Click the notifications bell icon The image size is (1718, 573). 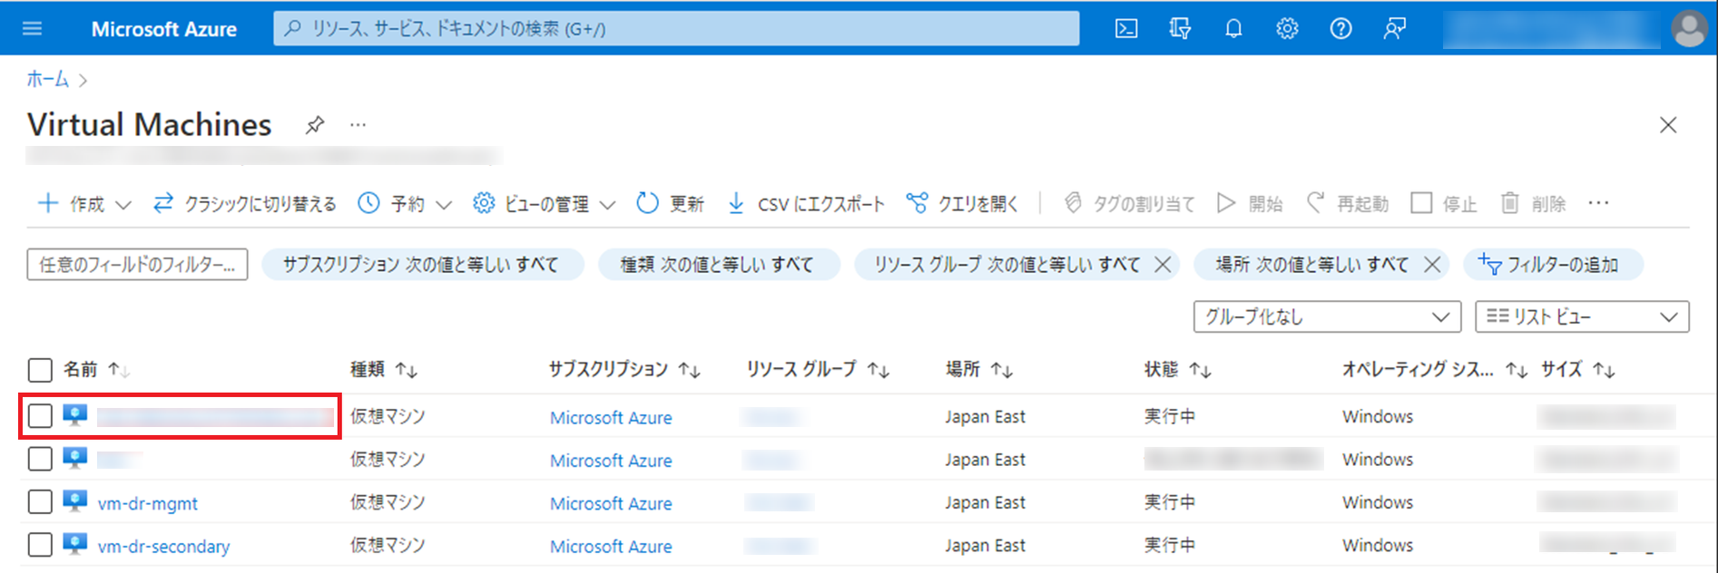[x=1233, y=29]
